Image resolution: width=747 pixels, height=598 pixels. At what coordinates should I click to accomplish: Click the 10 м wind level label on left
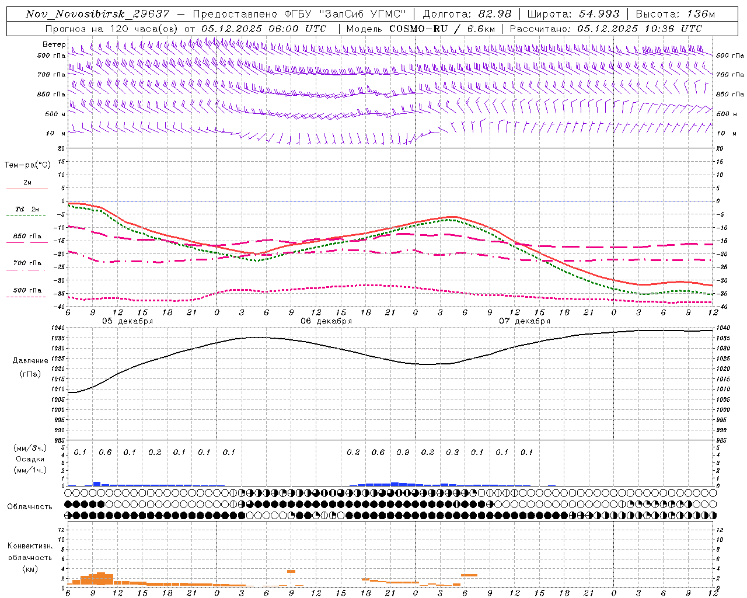pos(55,133)
